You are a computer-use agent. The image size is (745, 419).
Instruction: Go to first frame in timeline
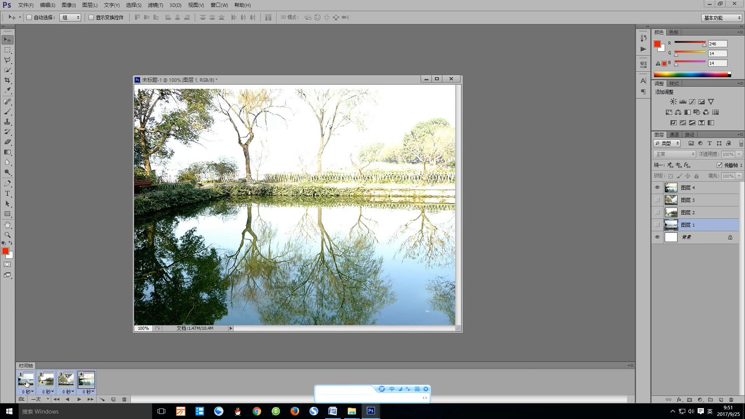[x=57, y=399]
